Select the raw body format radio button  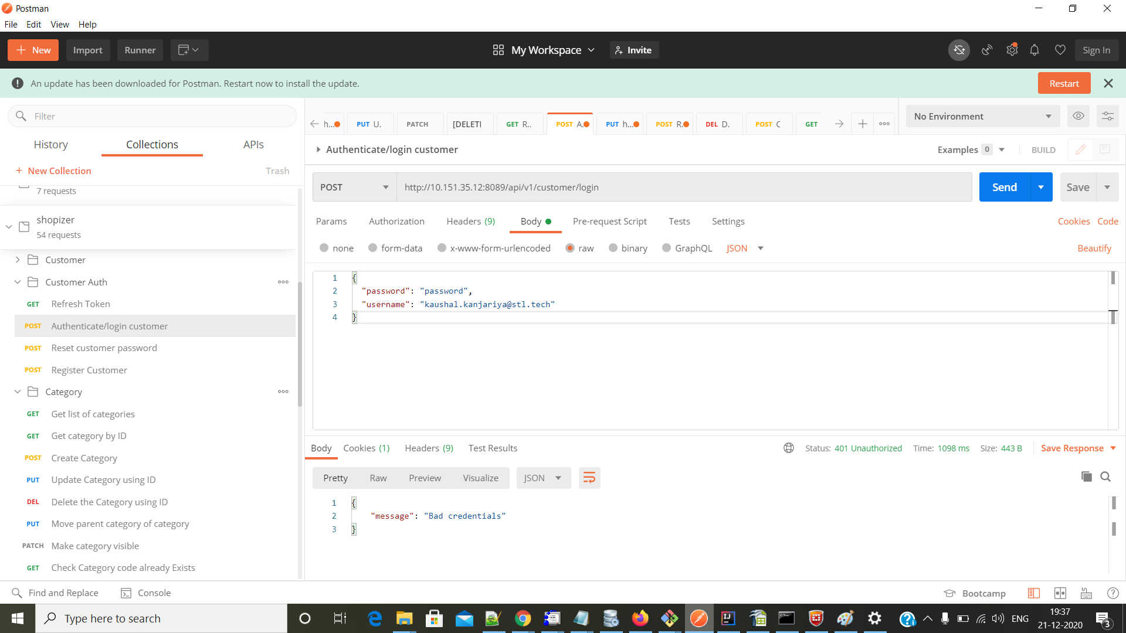[569, 248]
